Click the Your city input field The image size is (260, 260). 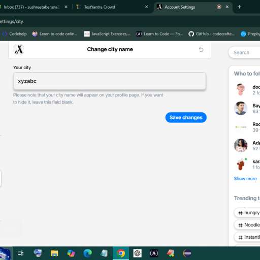pyautogui.click(x=110, y=81)
